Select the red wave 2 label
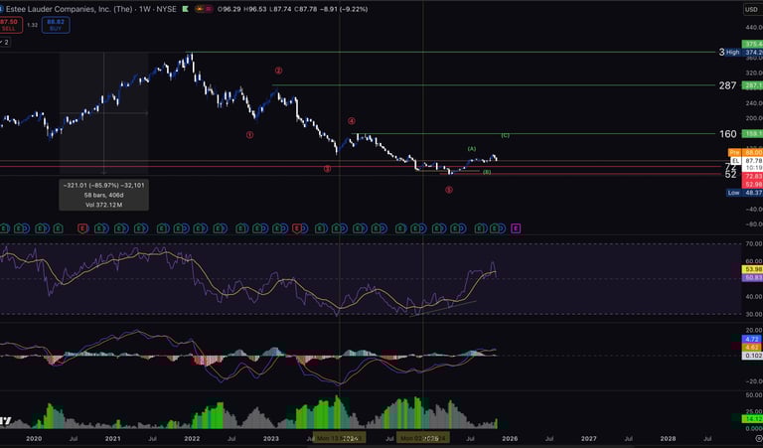The width and height of the screenshot is (763, 448). coord(278,71)
